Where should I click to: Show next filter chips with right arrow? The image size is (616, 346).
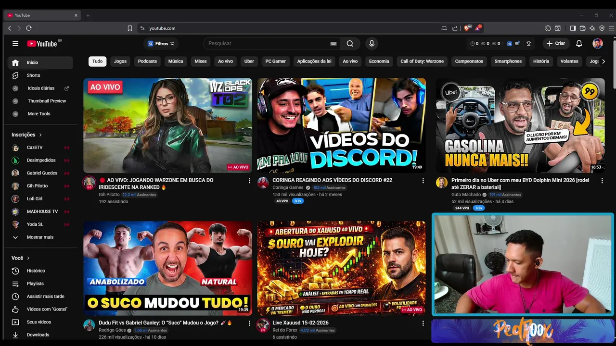[603, 62]
